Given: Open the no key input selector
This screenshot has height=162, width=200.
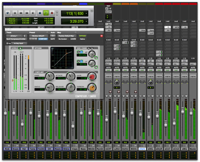Looking at the screenshot, I should (19, 43).
